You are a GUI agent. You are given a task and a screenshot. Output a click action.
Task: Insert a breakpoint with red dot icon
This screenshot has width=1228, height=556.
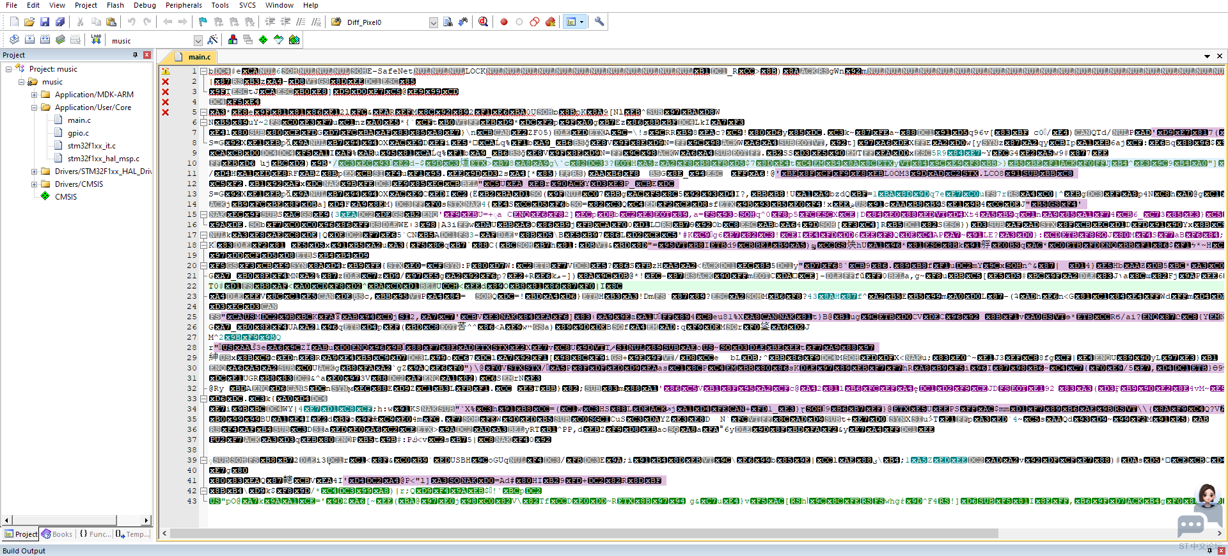tap(504, 22)
